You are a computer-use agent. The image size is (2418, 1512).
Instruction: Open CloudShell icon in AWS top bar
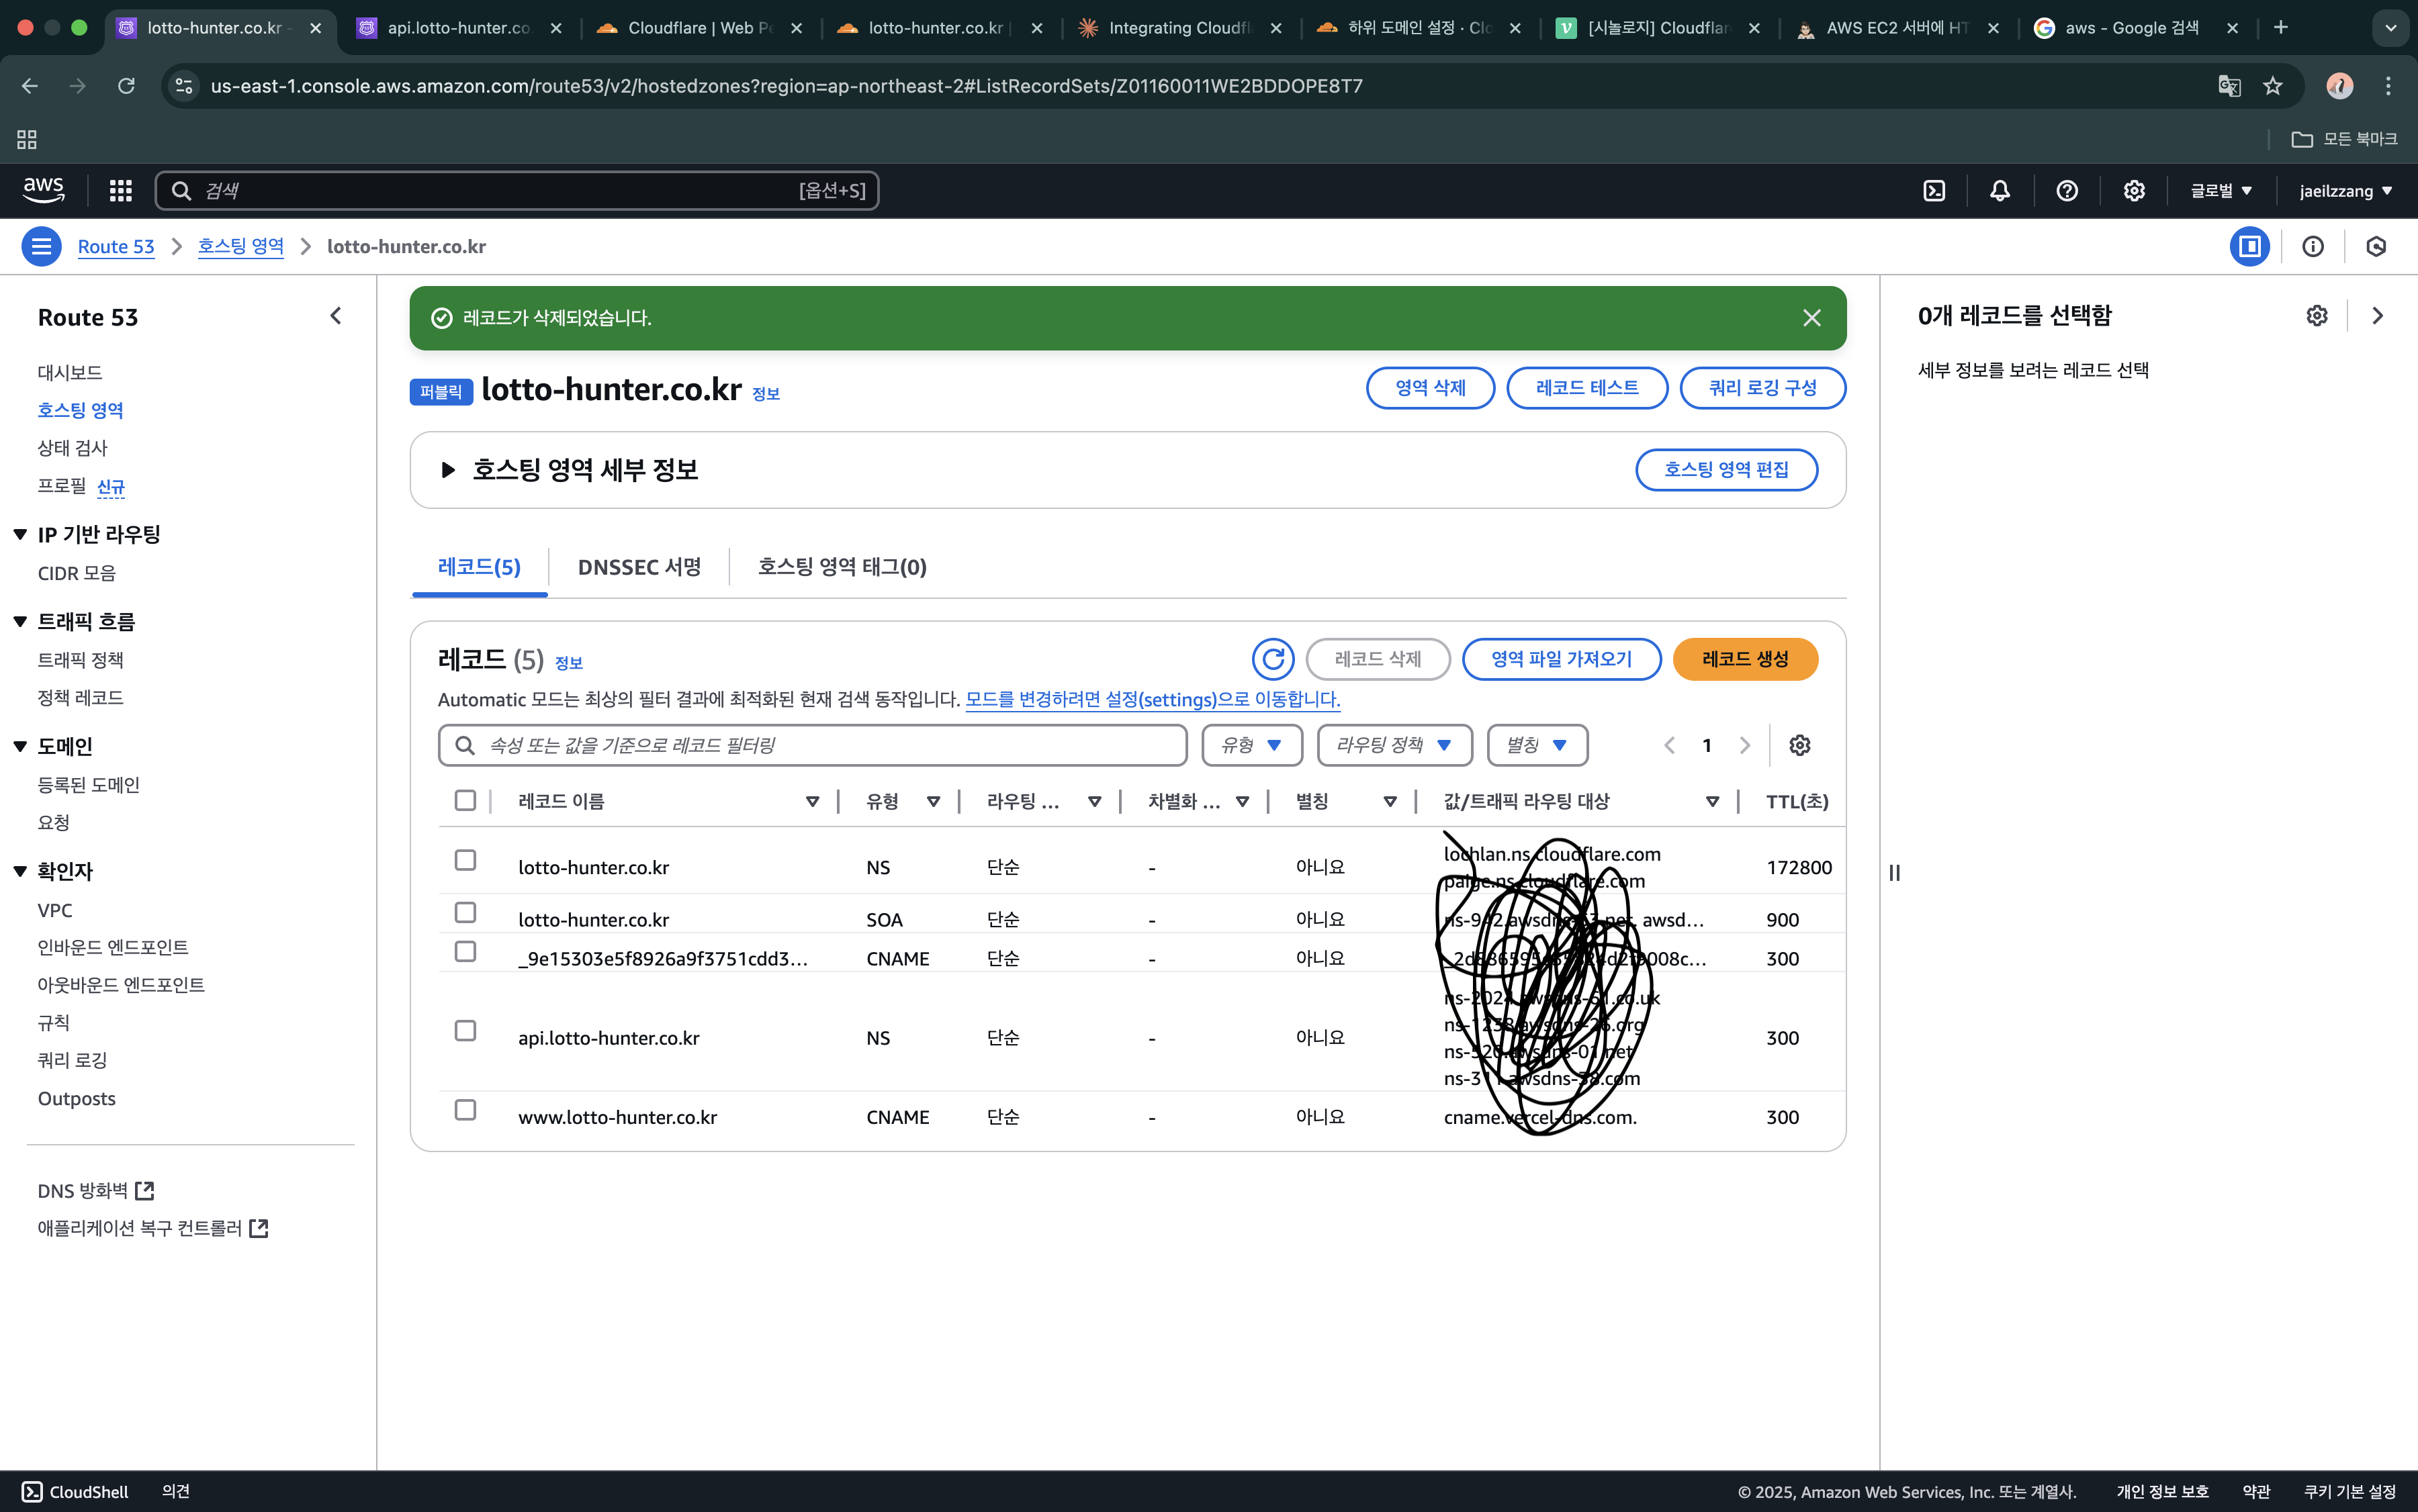click(x=1934, y=191)
